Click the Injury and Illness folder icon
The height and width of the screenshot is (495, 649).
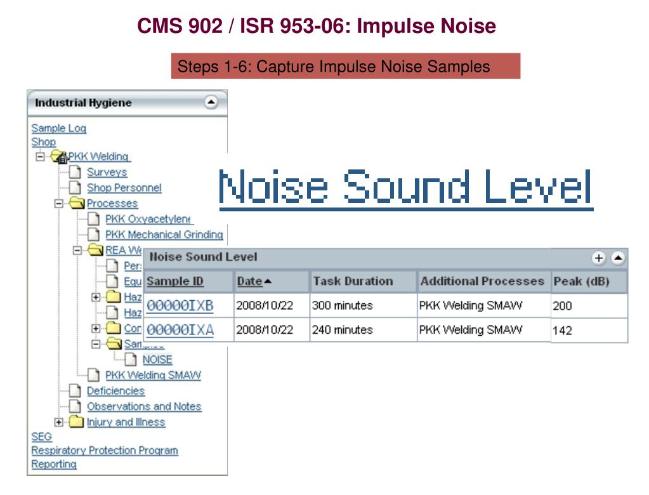coord(76,422)
